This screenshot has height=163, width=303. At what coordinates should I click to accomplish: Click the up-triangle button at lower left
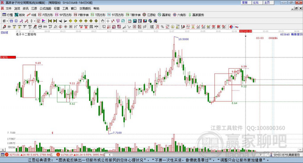click(x=3, y=150)
